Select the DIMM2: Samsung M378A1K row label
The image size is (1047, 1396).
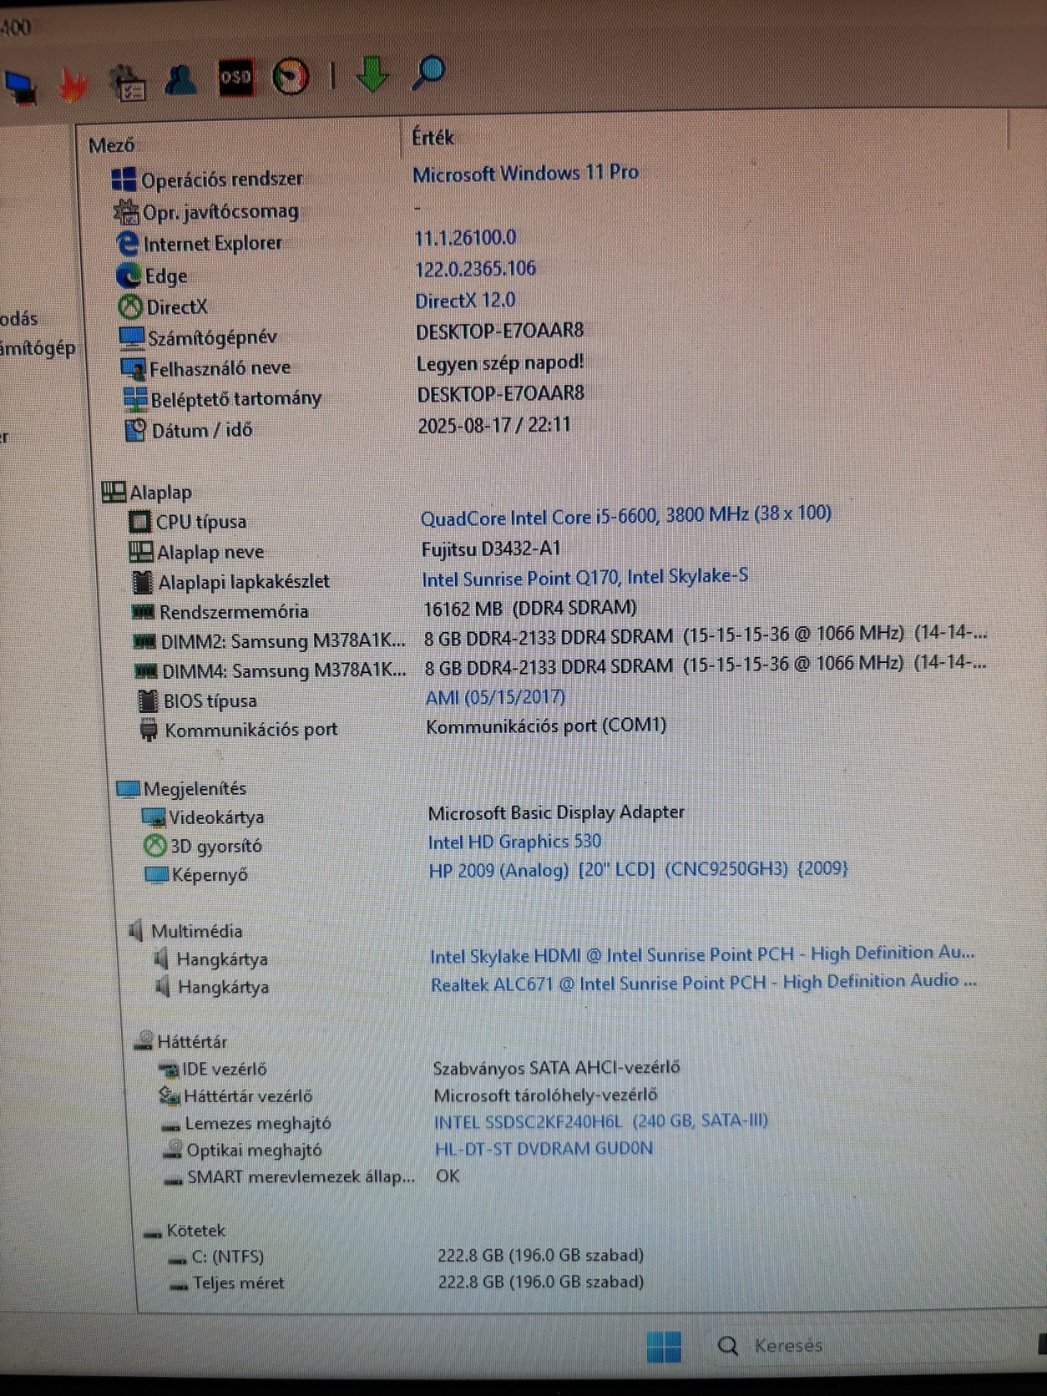coord(283,641)
